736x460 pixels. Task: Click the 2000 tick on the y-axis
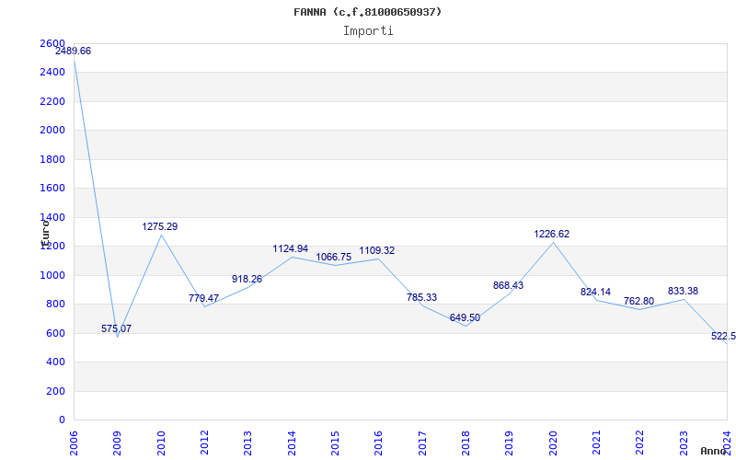point(52,131)
